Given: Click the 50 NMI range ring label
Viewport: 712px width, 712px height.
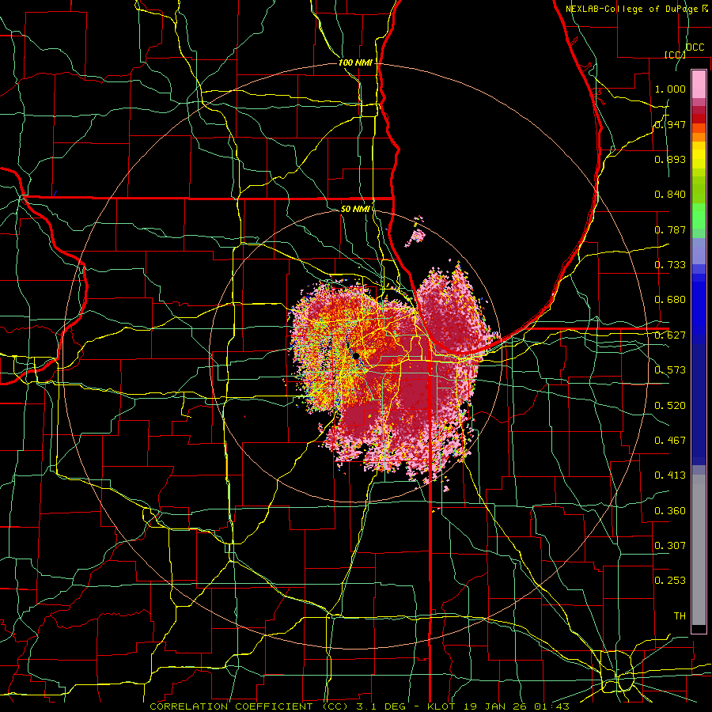Looking at the screenshot, I should 355,209.
